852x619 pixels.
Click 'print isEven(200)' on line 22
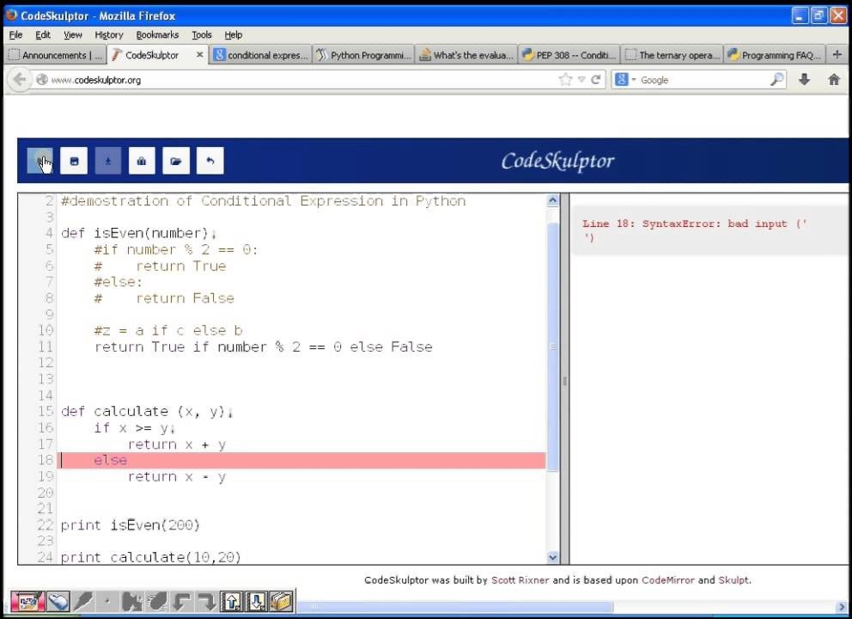pos(130,525)
